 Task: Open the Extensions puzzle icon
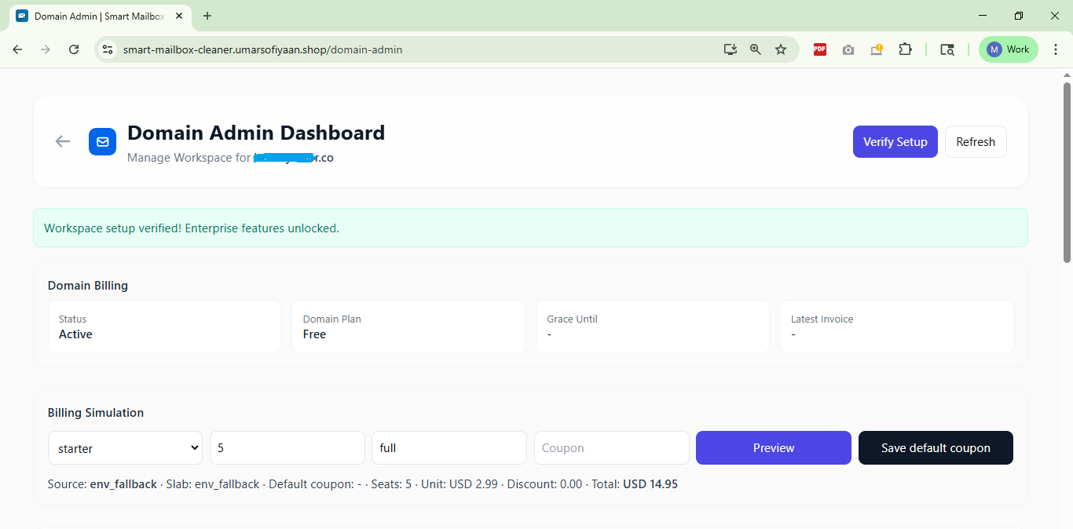coord(905,49)
